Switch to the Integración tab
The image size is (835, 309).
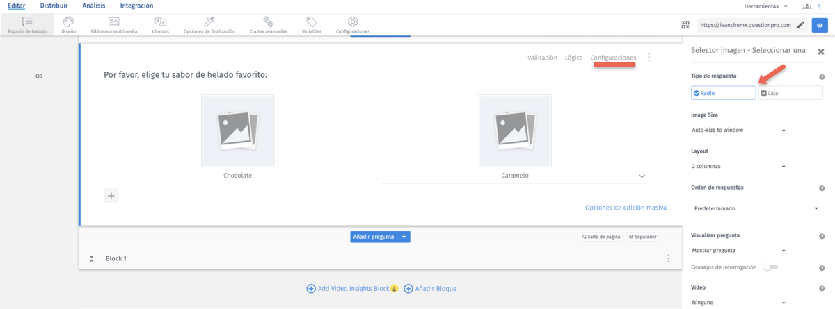pyautogui.click(x=136, y=6)
